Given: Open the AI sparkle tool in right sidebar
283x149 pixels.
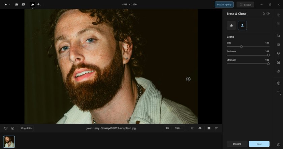Looking at the screenshot, I should tap(279, 71).
